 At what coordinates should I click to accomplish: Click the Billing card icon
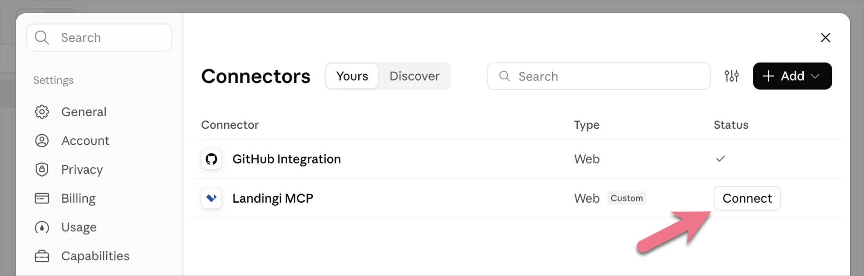(x=42, y=198)
